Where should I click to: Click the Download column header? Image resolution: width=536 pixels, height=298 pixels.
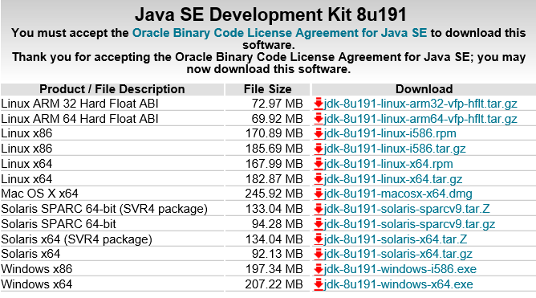[424, 89]
